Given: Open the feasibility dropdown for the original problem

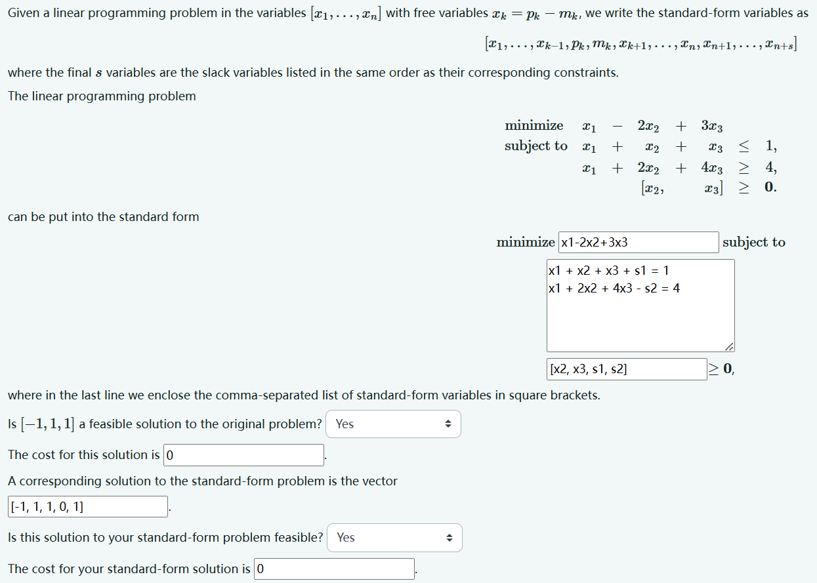Looking at the screenshot, I should 392,424.
